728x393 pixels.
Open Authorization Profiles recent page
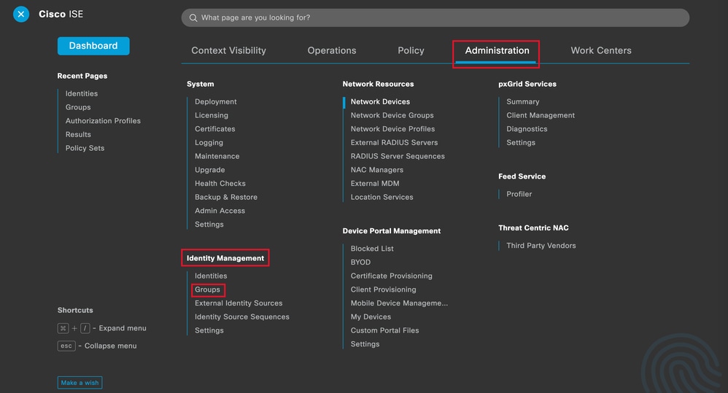[103, 120]
